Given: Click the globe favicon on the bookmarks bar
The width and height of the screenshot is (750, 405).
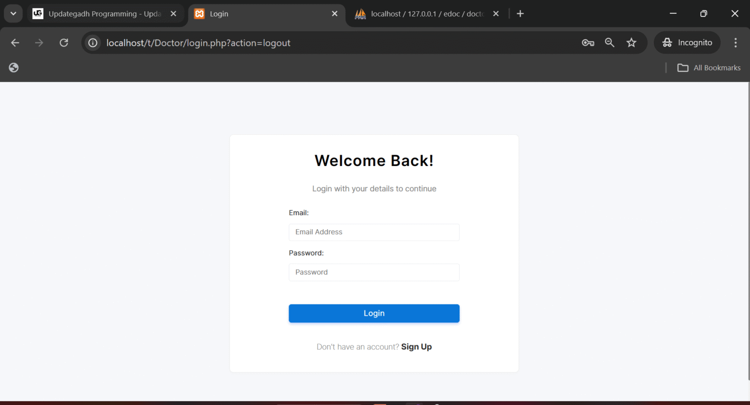Looking at the screenshot, I should click(13, 67).
